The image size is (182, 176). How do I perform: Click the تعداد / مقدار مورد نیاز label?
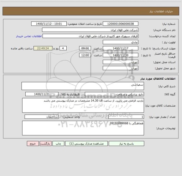click(x=162, y=117)
